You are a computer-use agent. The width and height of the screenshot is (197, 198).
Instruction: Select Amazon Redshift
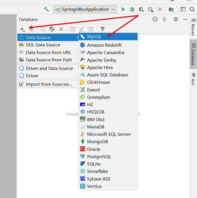[x=108, y=45]
